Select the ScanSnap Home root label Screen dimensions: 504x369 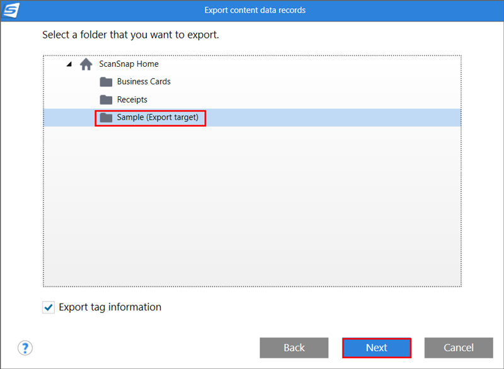129,64
